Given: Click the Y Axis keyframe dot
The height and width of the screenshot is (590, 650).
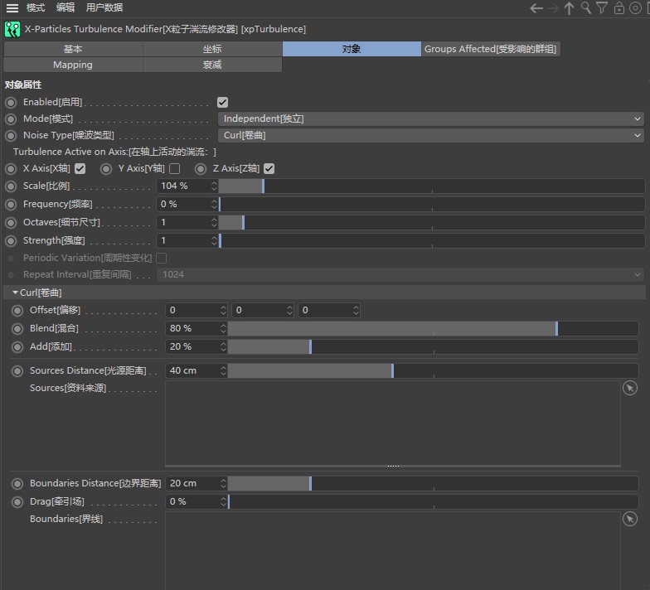Looking at the screenshot, I should click(x=106, y=169).
